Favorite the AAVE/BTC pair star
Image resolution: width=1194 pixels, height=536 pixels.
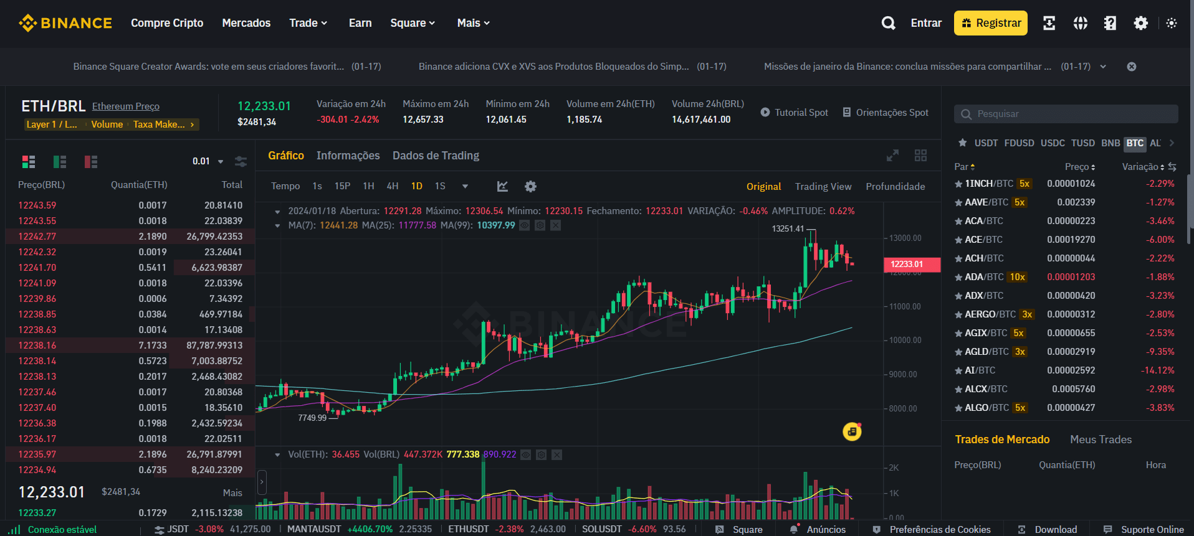pyautogui.click(x=958, y=202)
